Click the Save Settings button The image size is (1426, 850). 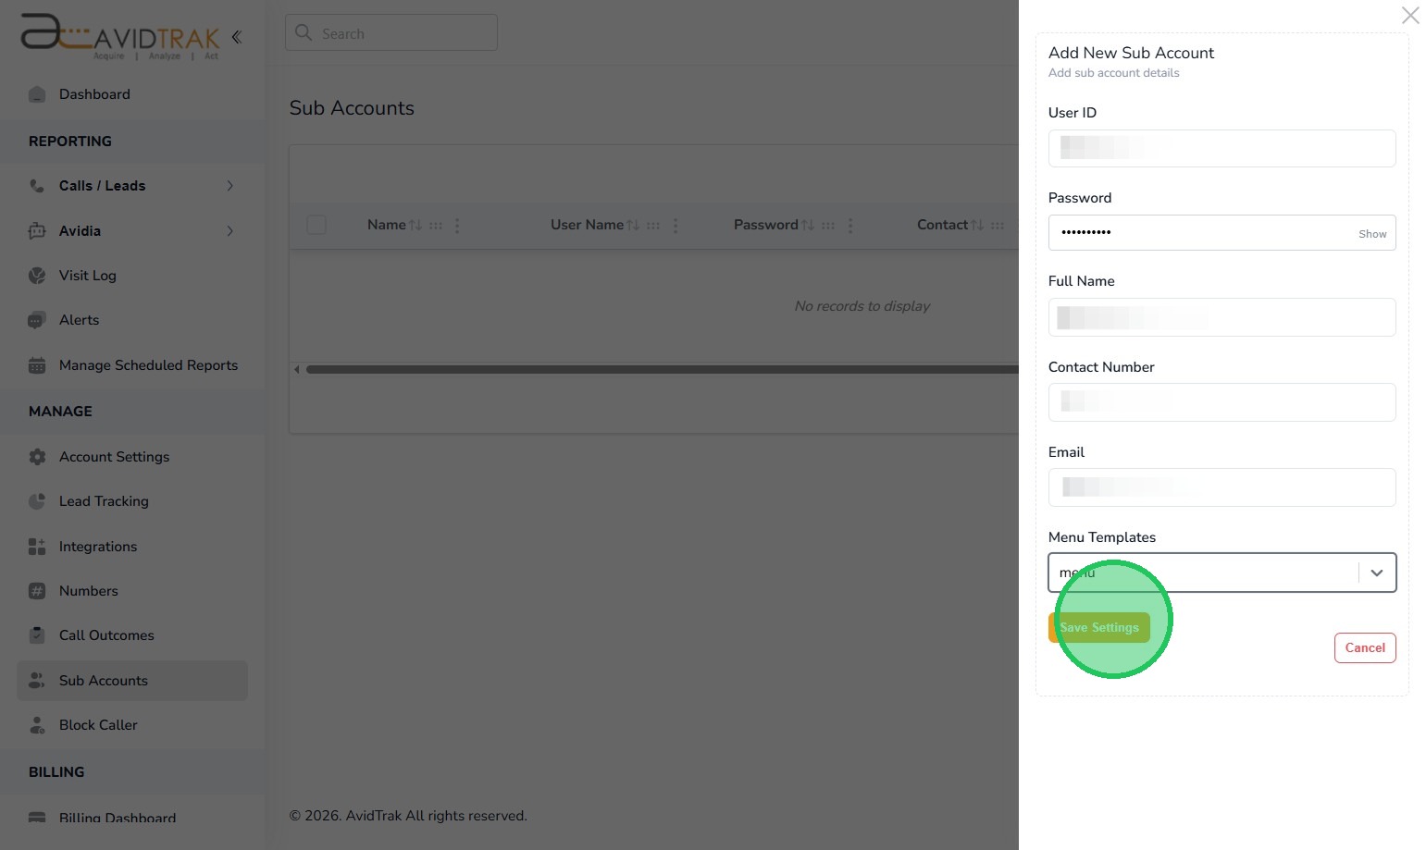point(1099,627)
